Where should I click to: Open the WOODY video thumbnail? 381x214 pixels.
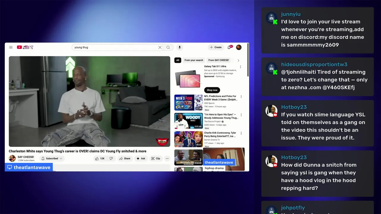click(x=188, y=121)
